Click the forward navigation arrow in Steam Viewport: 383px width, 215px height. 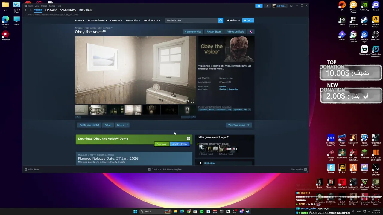(x=30, y=10)
